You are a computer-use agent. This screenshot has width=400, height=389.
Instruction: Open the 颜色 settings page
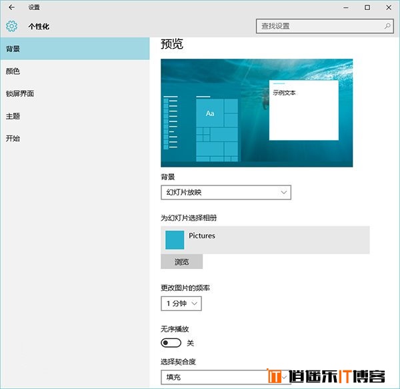(x=75, y=71)
